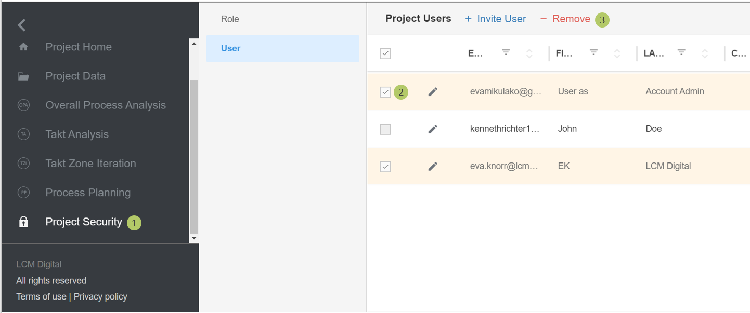Screen dimensions: 750x313
Task: Collapse sidebar with the back chevron
Action: [x=21, y=25]
